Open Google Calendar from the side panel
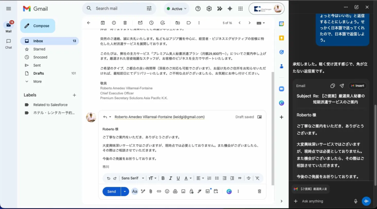The image size is (377, 209). (281, 24)
